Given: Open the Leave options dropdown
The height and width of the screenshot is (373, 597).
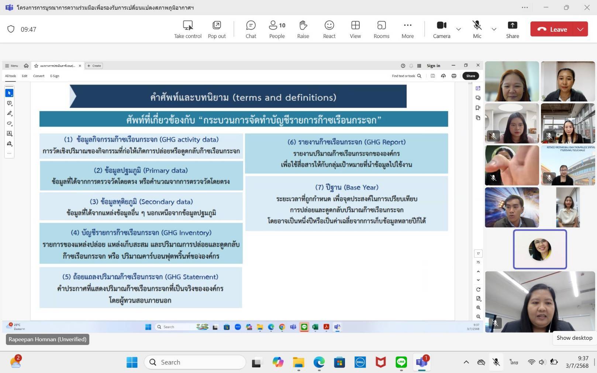Looking at the screenshot, I should (x=580, y=29).
